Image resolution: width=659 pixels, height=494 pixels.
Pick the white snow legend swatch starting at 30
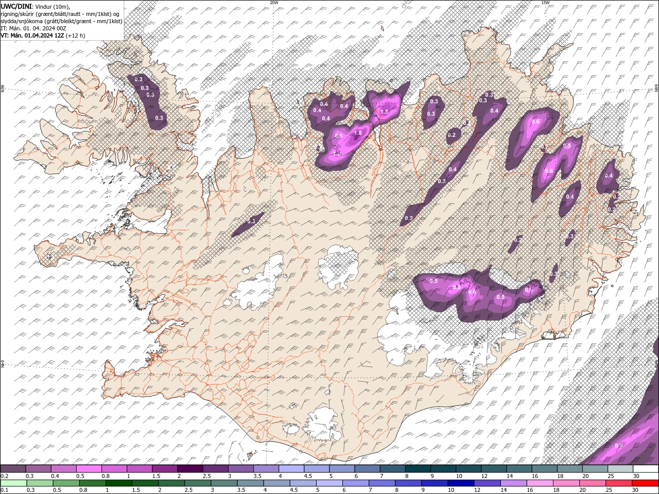pos(646,469)
